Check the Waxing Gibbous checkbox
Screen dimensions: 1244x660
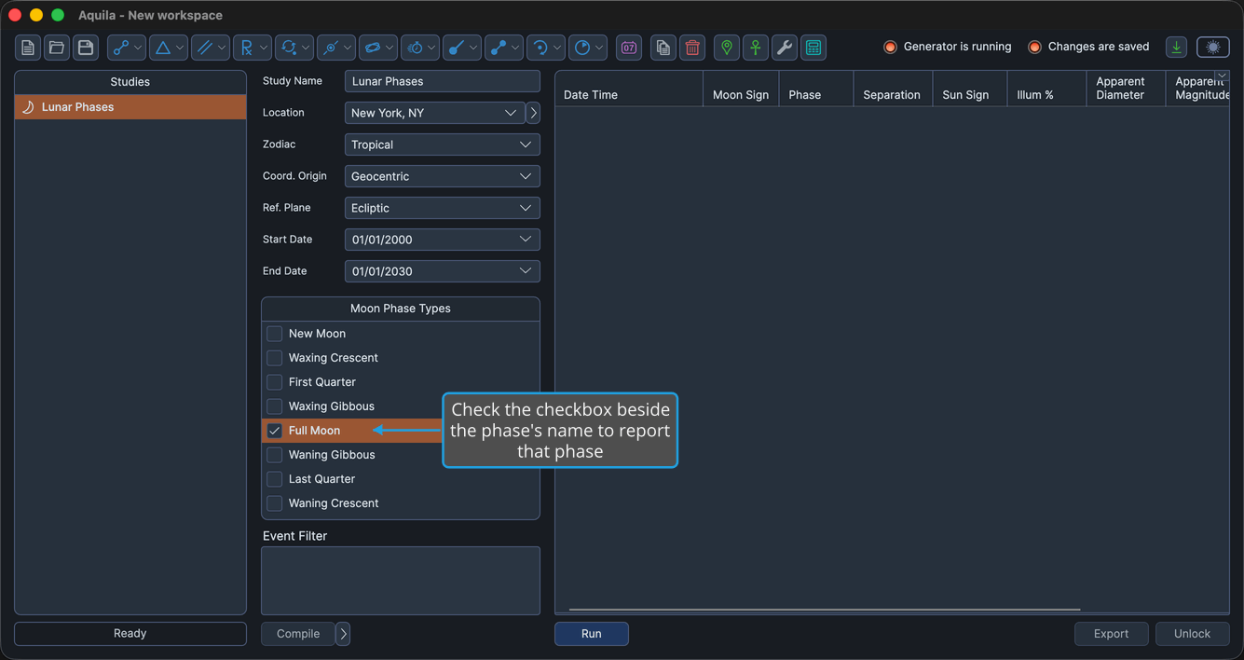click(275, 406)
